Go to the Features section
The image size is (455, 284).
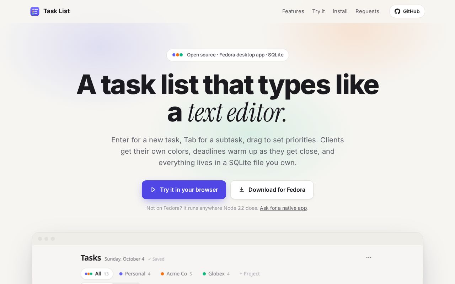pyautogui.click(x=293, y=11)
